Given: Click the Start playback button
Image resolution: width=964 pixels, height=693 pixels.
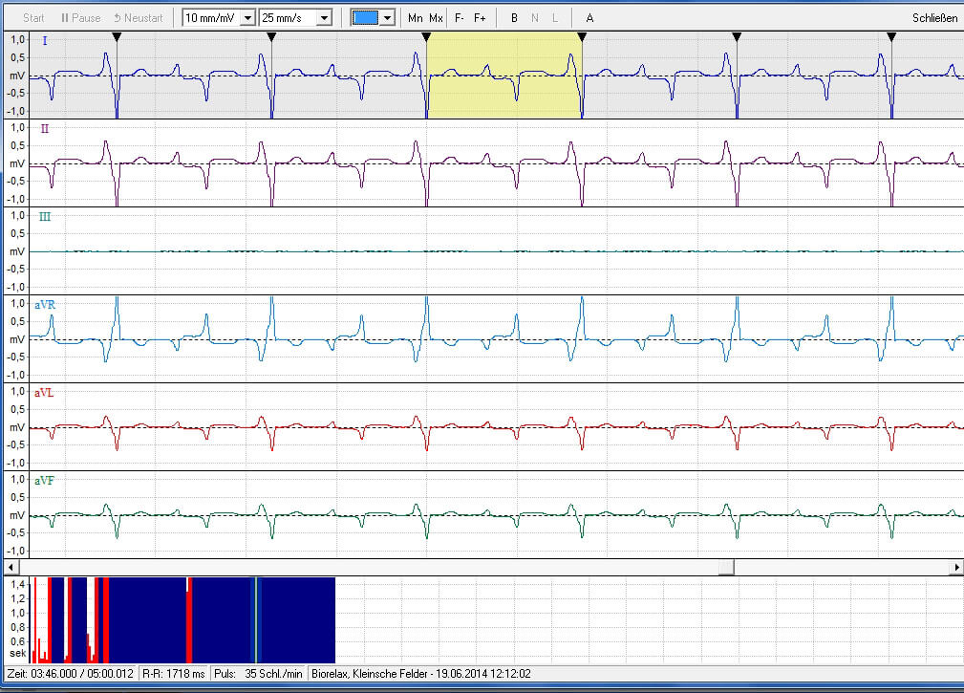Looking at the screenshot, I should 33,18.
